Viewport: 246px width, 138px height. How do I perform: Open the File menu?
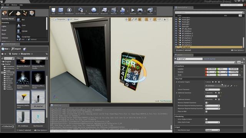(x=3, y=5)
